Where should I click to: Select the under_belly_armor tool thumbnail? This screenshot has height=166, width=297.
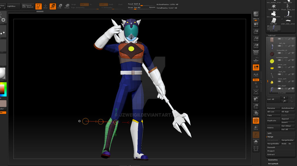(288, 21)
